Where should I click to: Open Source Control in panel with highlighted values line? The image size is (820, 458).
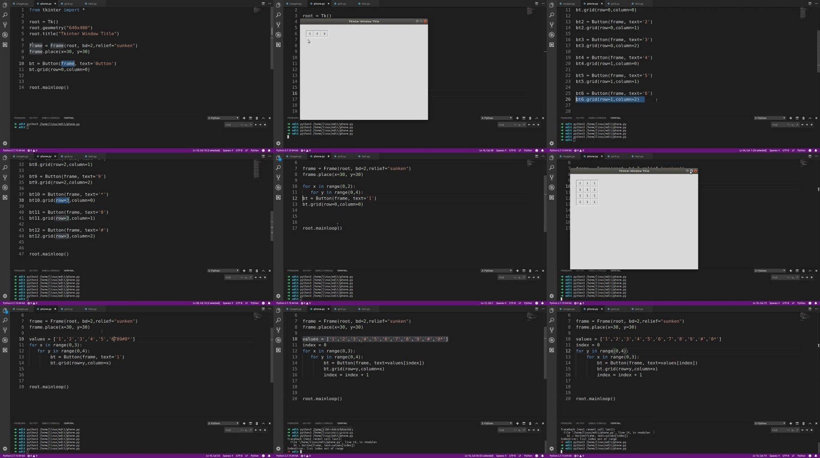[x=278, y=330]
